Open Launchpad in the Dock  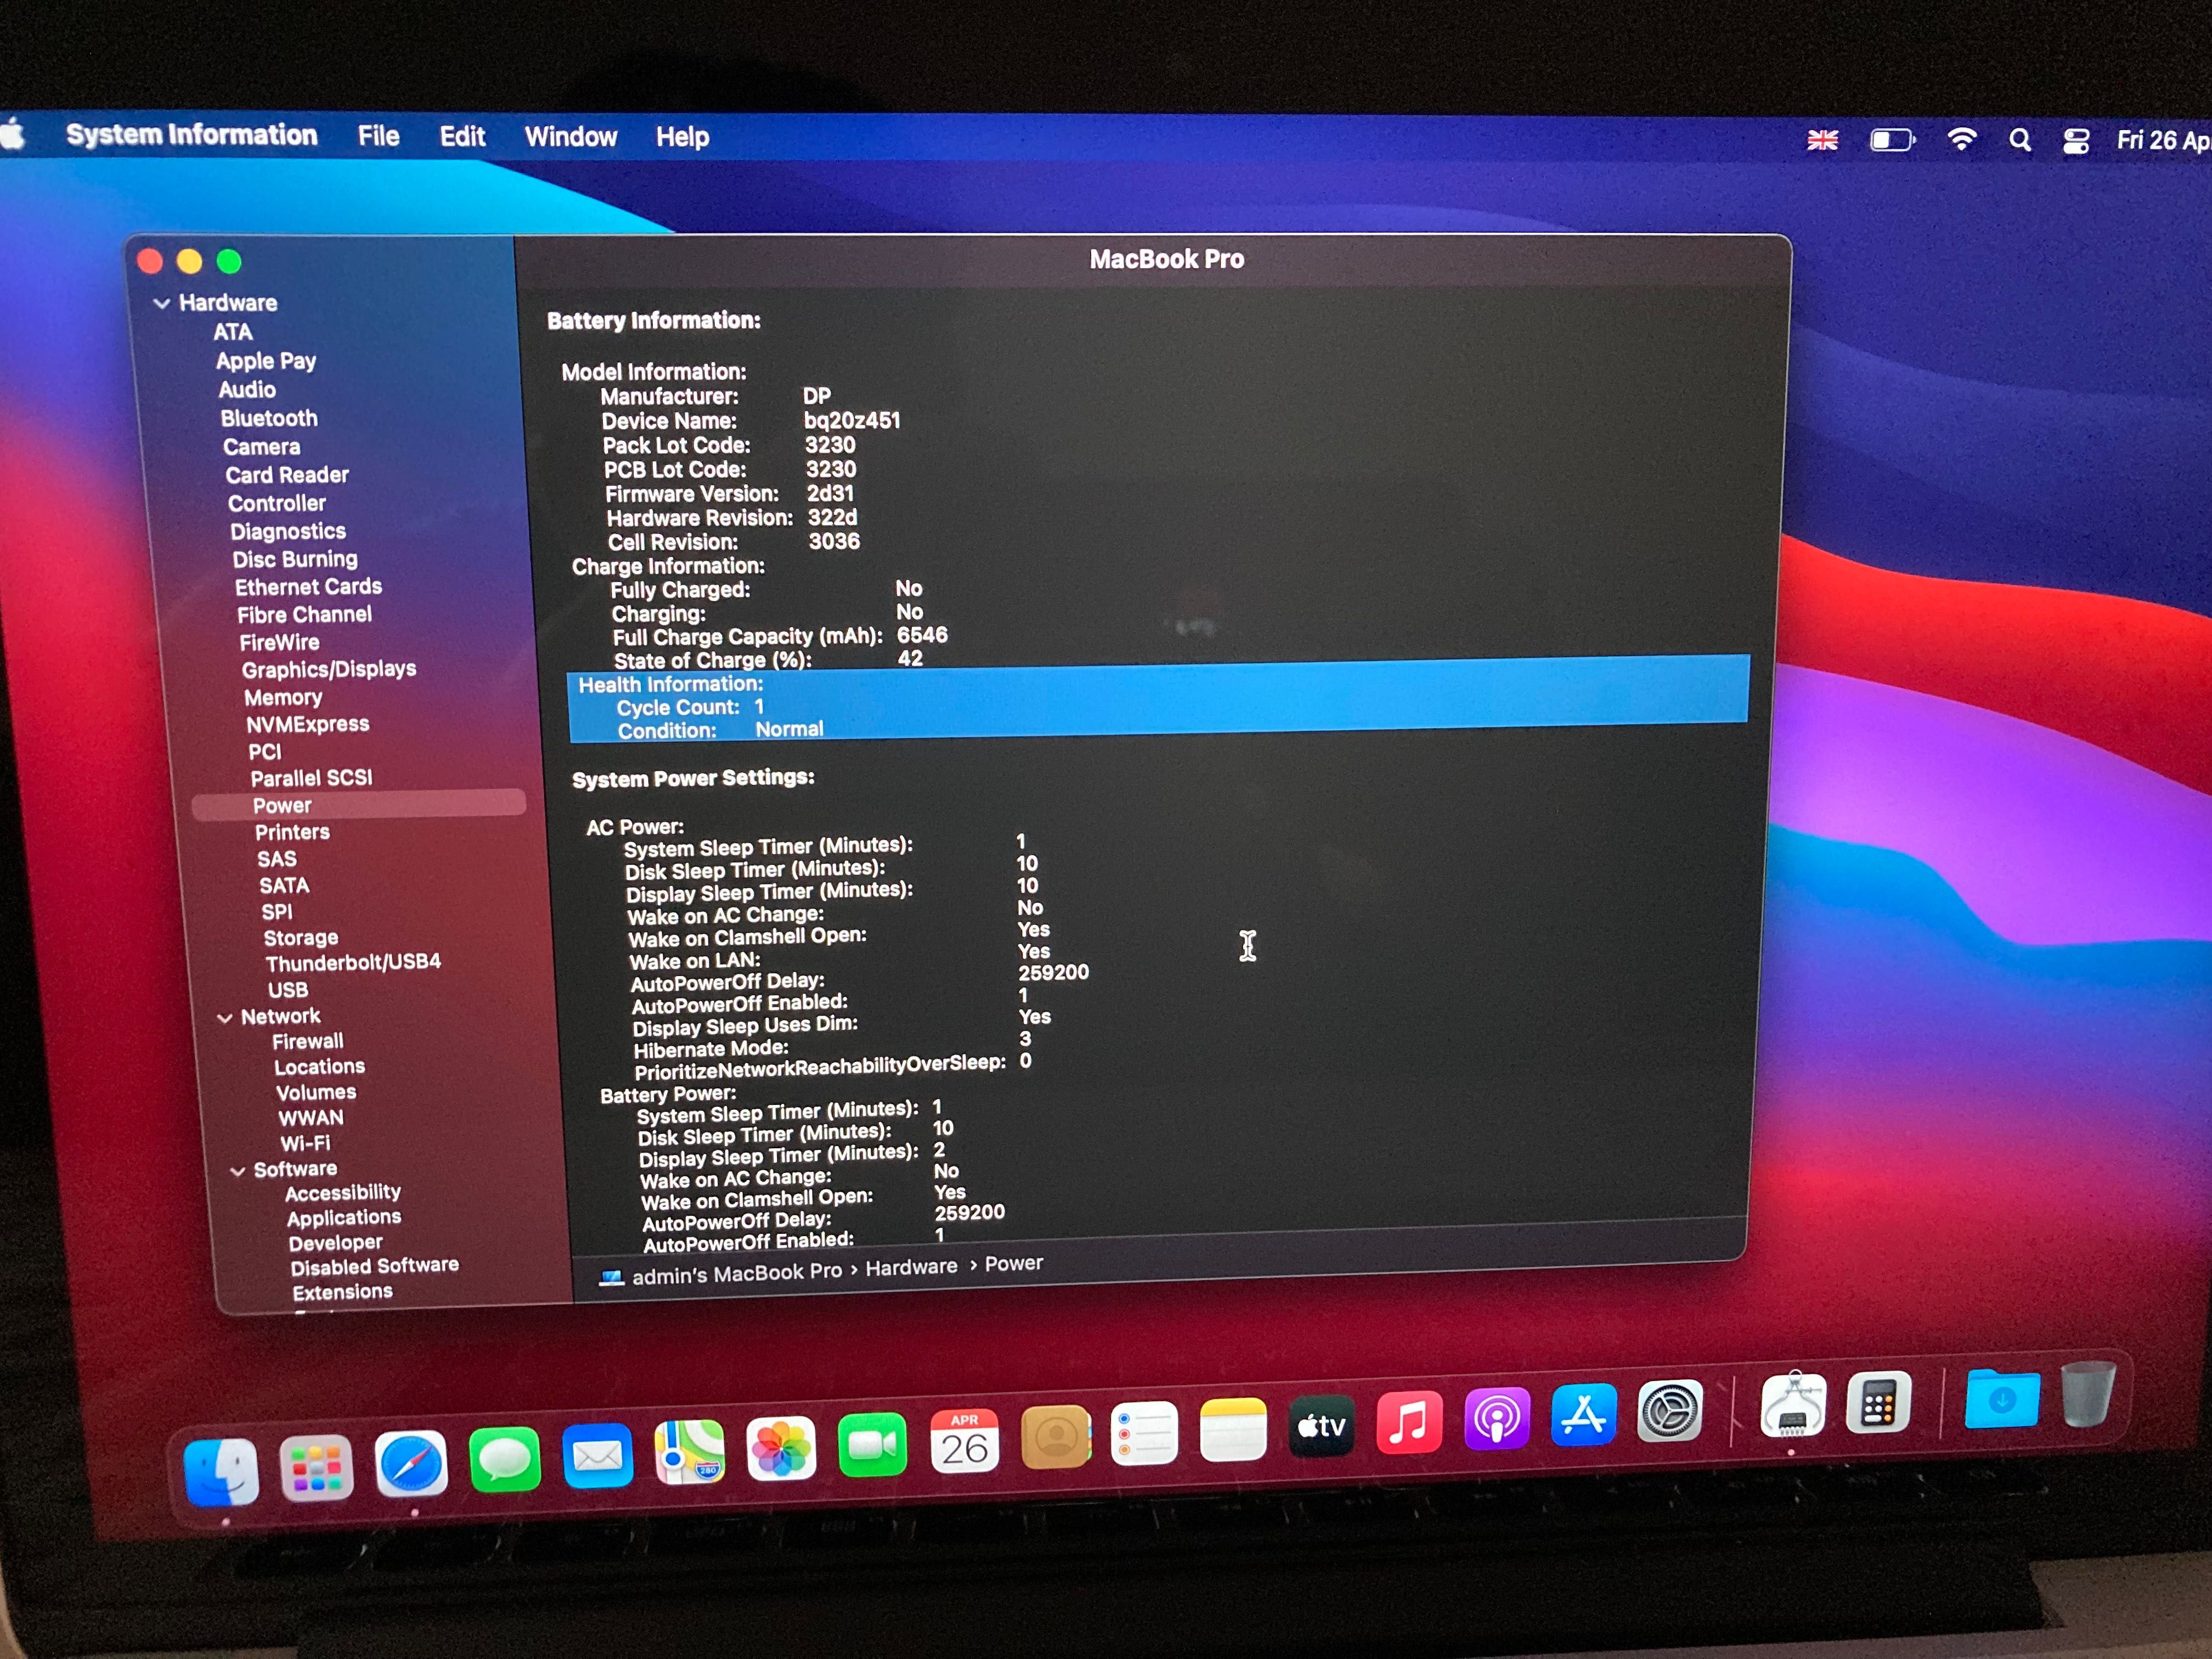317,1467
